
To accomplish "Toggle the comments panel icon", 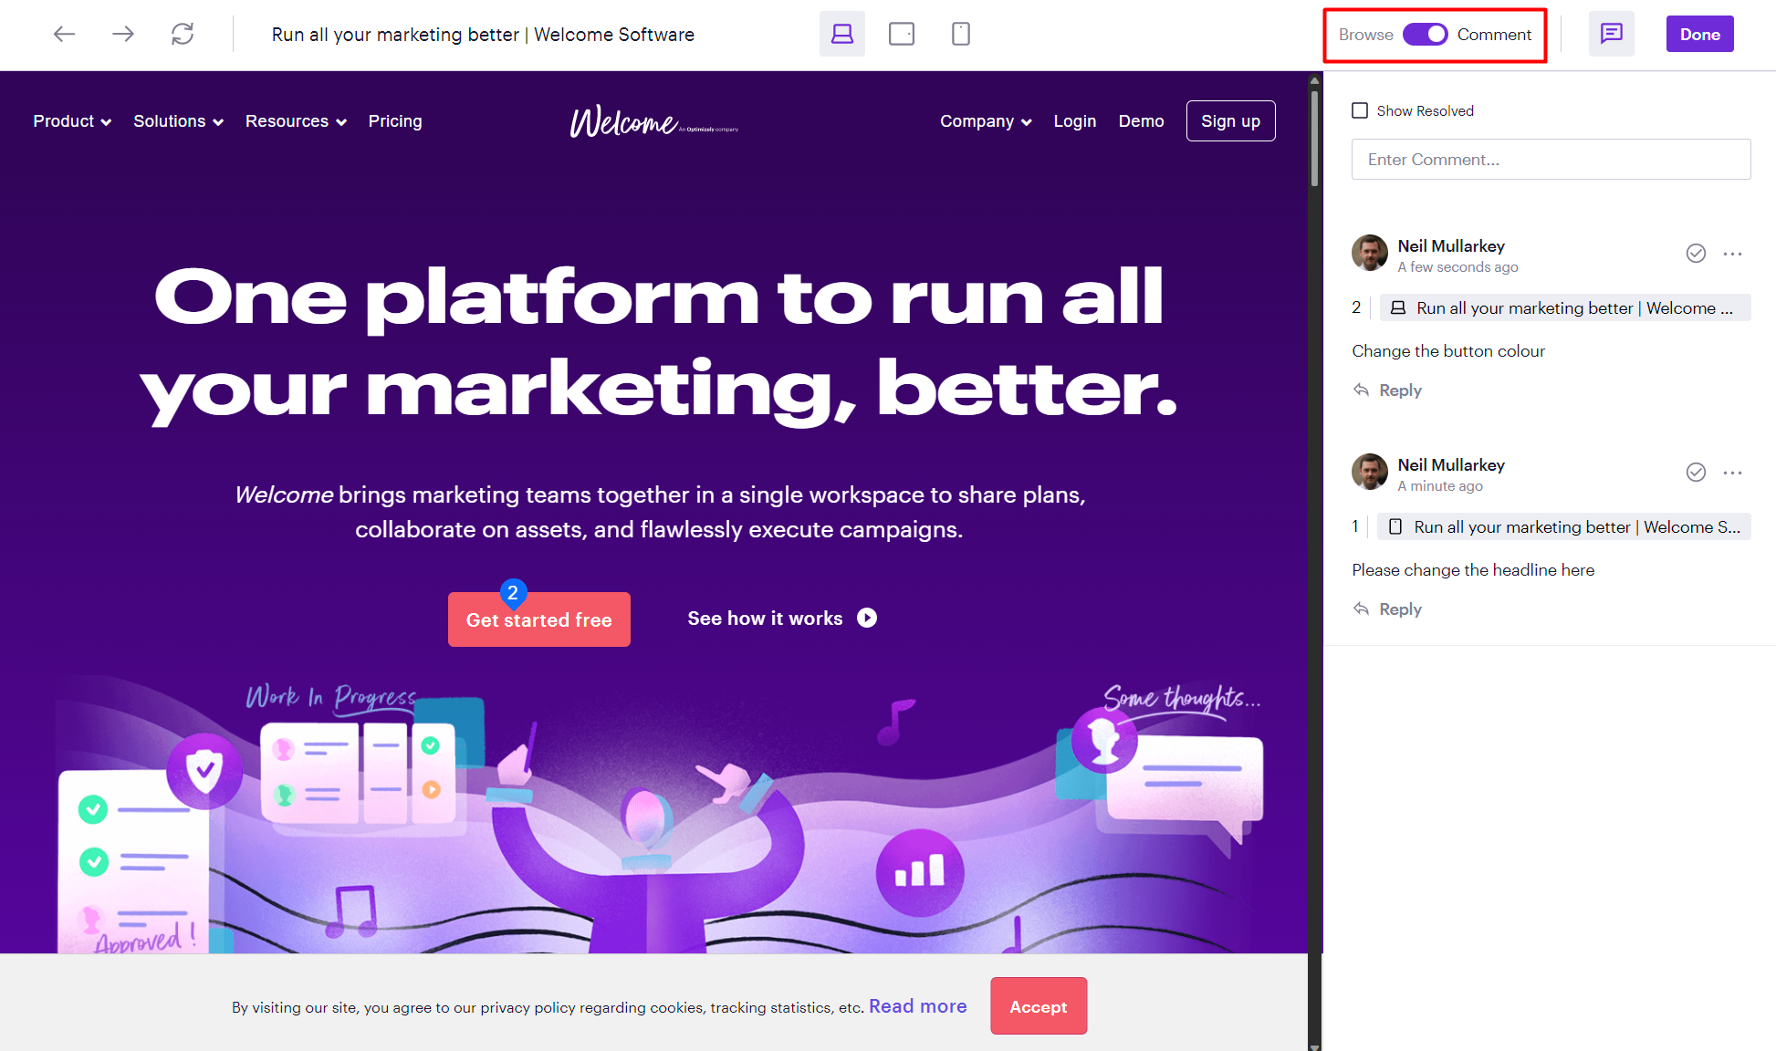I will point(1612,35).
